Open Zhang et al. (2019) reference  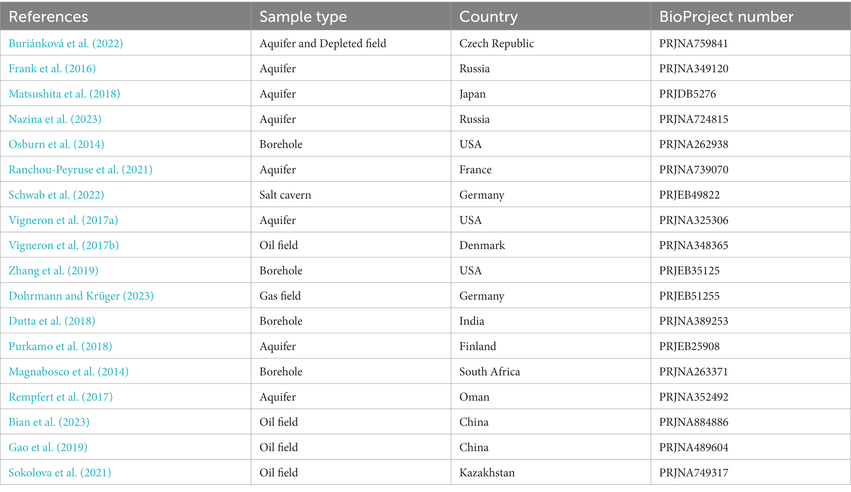(x=54, y=271)
